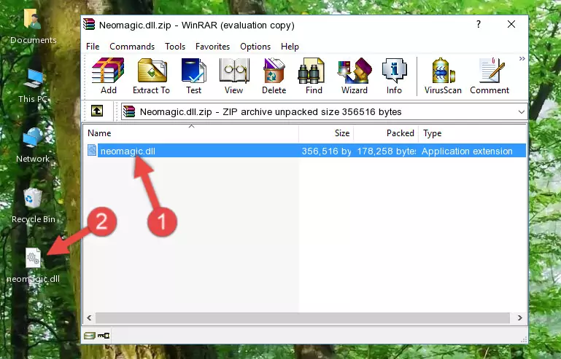
Task: Expand the hidden toolbar items chevron
Action: (522, 58)
